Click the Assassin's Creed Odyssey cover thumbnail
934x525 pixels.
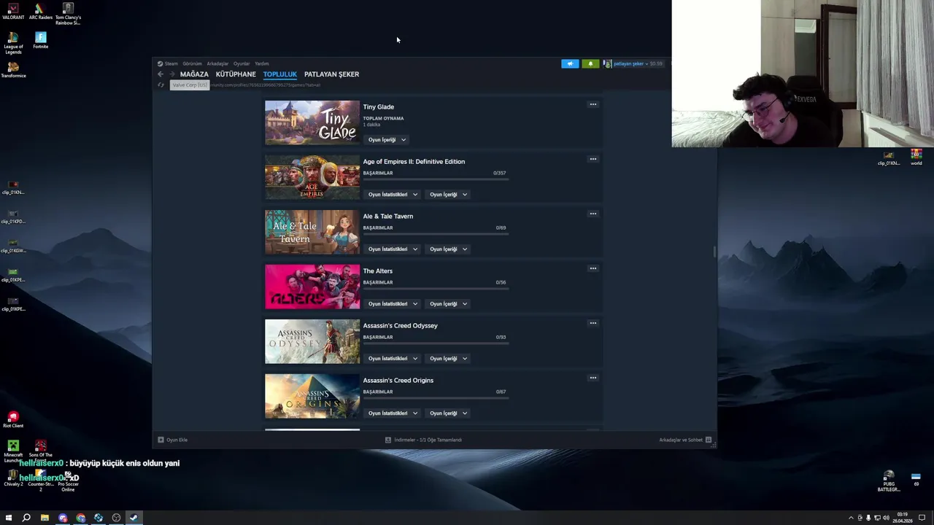coord(312,341)
